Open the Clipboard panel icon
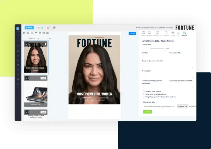This screenshot has width=211, height=149. 166,33
